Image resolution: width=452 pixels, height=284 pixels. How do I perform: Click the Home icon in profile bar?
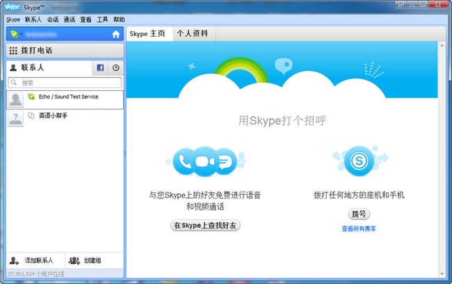[x=115, y=33]
